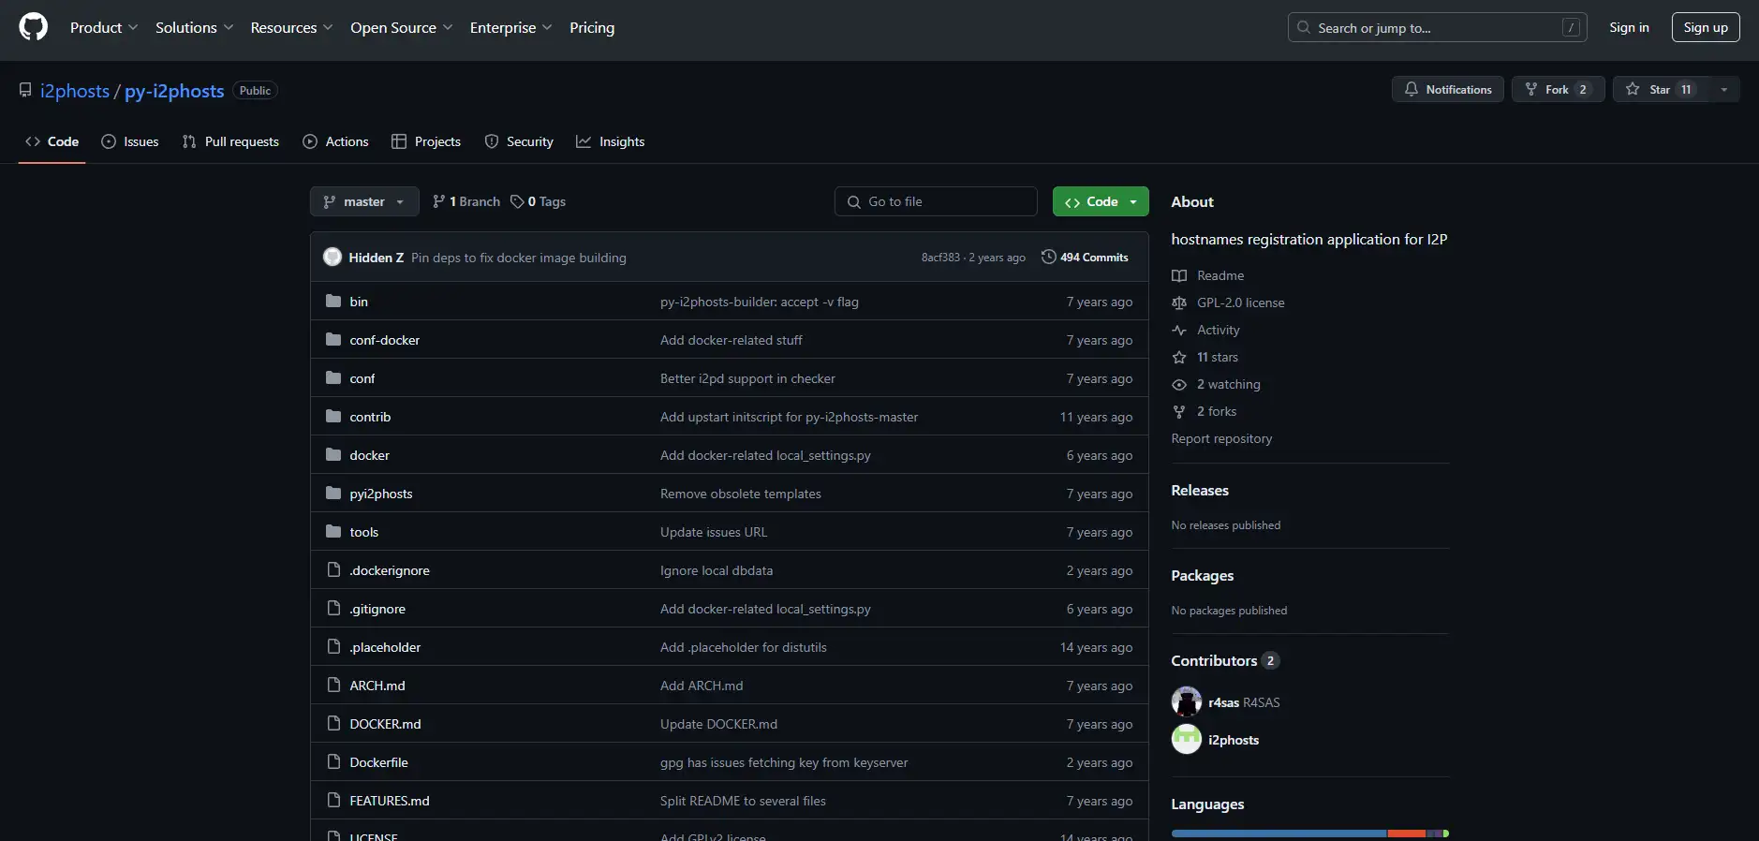Expand the Star lists dropdown arrow
Viewport: 1759px width, 841px height.
(1724, 89)
